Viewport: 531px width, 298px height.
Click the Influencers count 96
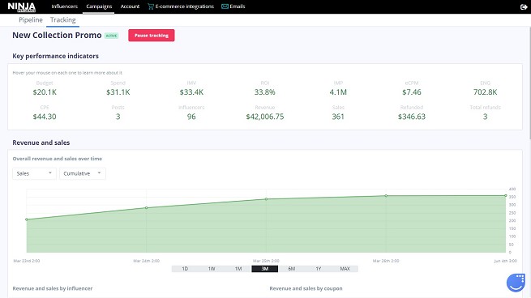pyautogui.click(x=191, y=117)
